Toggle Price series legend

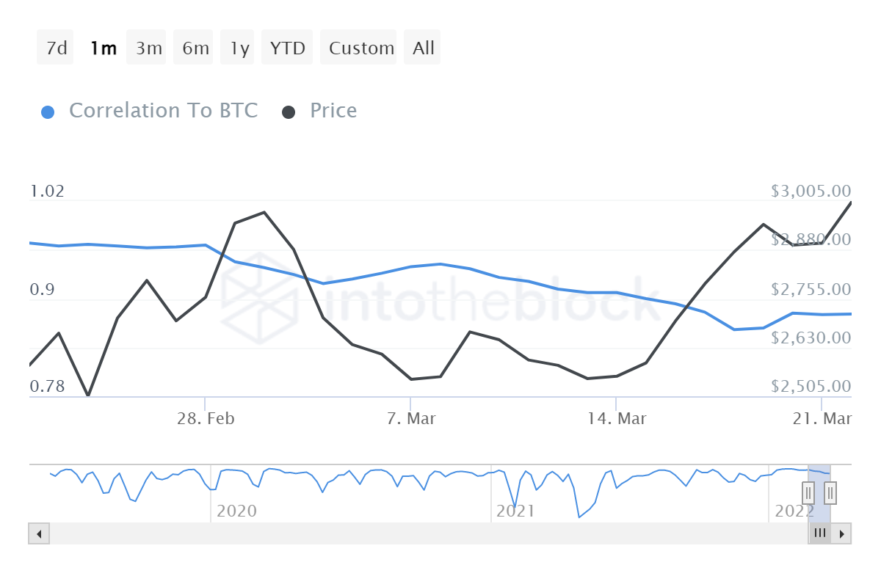coord(333,111)
